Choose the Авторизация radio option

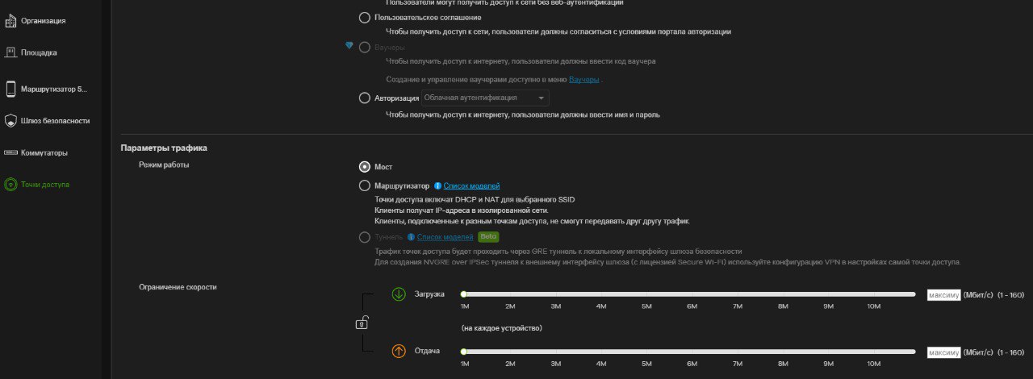pos(365,98)
